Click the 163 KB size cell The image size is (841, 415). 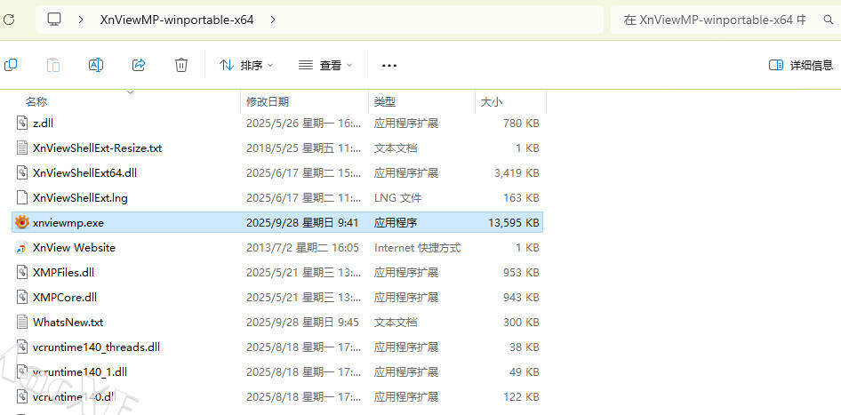tap(521, 198)
